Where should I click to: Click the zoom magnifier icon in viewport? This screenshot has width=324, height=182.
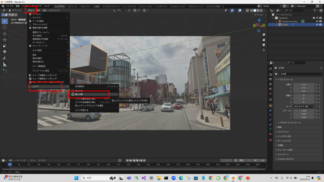point(263,34)
